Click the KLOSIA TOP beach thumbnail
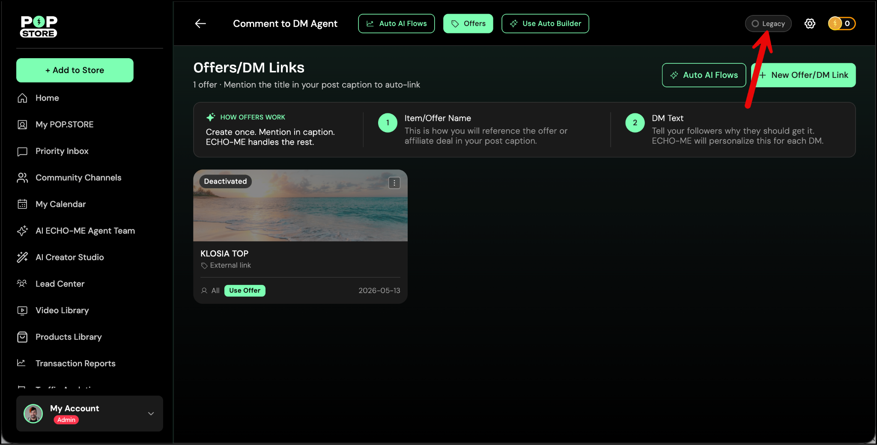The image size is (877, 445). 300,206
